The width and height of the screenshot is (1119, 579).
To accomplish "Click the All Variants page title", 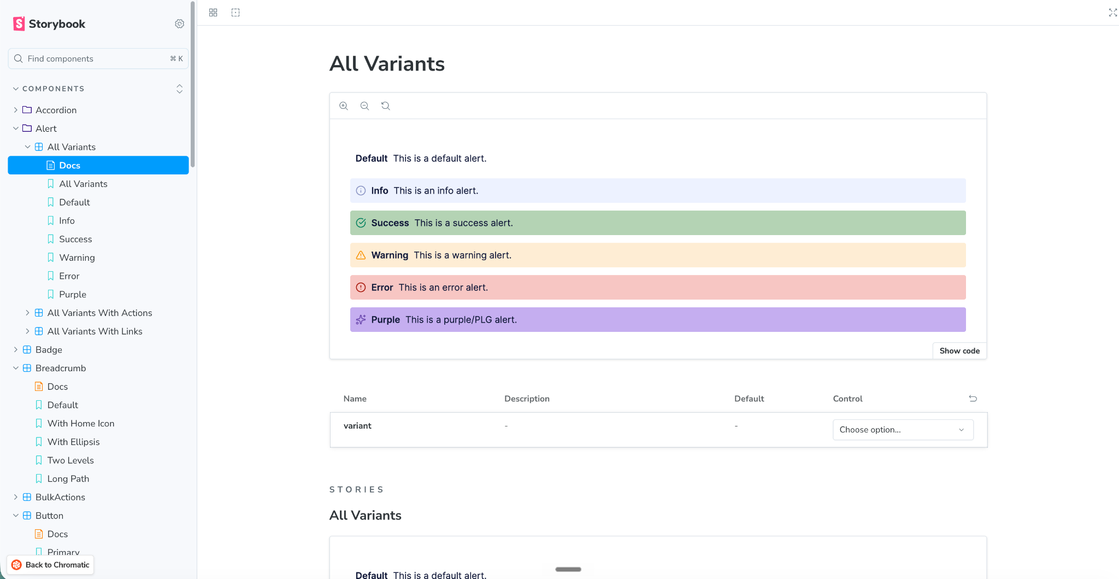I will 387,64.
